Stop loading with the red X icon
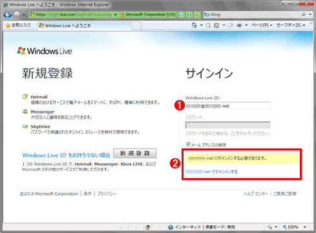 click(197, 15)
